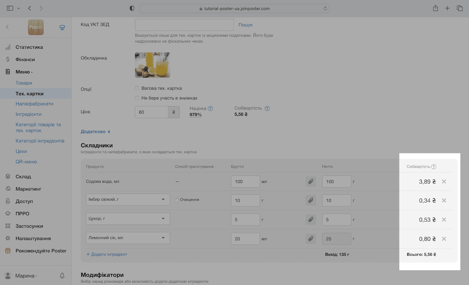Click the paperclip icon in Лимонний сік row
Viewport: 469px width, 285px height.
[311, 238]
